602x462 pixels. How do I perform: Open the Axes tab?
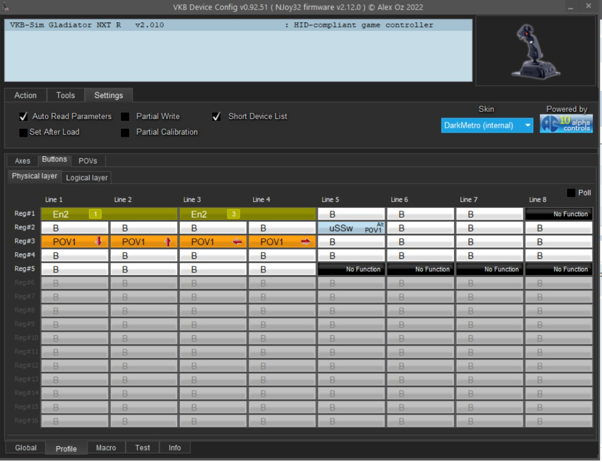point(22,161)
